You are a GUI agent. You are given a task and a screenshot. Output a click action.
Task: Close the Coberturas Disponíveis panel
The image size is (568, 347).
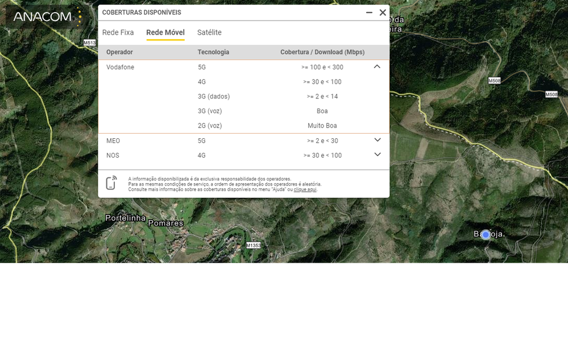pyautogui.click(x=383, y=13)
